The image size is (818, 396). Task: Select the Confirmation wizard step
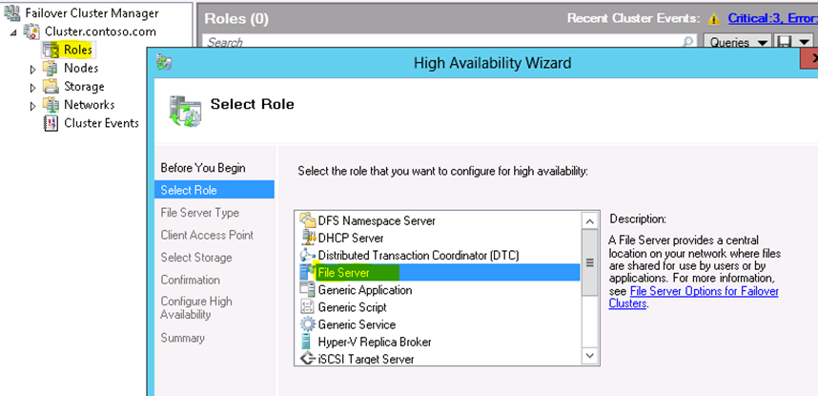(191, 280)
